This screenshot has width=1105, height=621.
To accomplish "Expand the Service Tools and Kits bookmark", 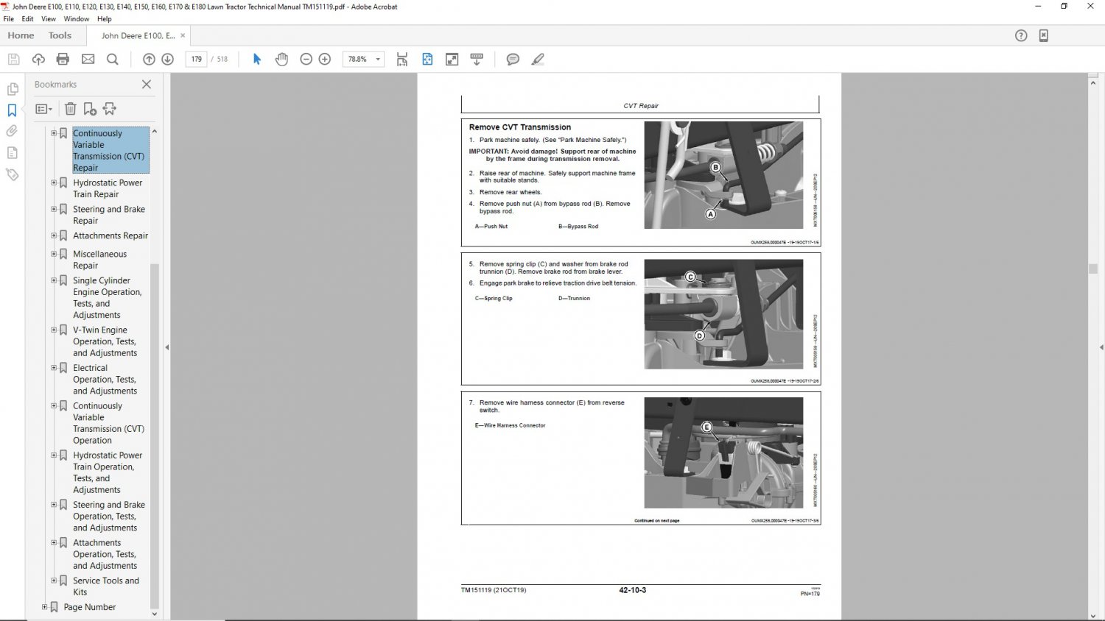I will (x=54, y=581).
